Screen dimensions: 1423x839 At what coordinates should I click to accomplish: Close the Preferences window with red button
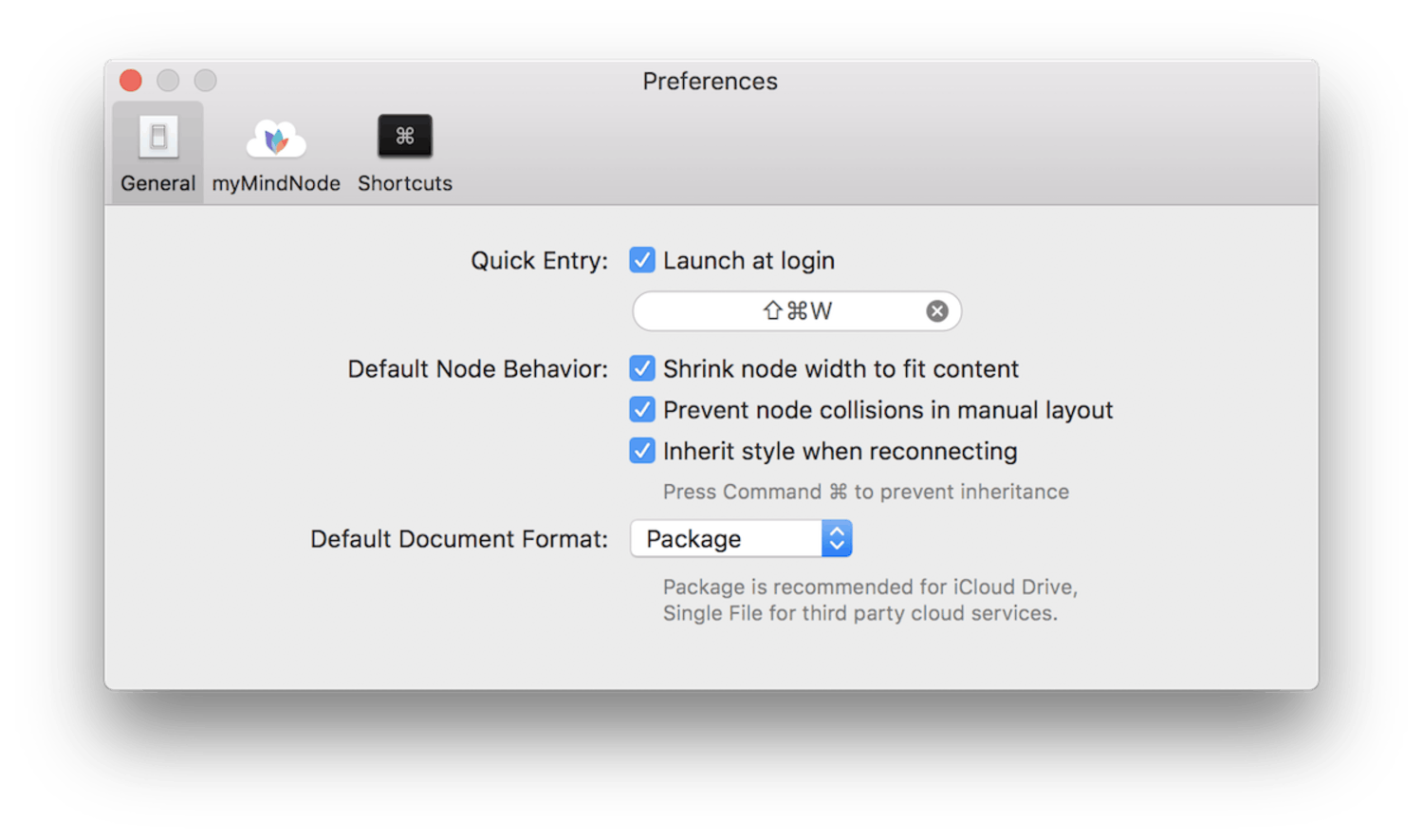tap(131, 81)
